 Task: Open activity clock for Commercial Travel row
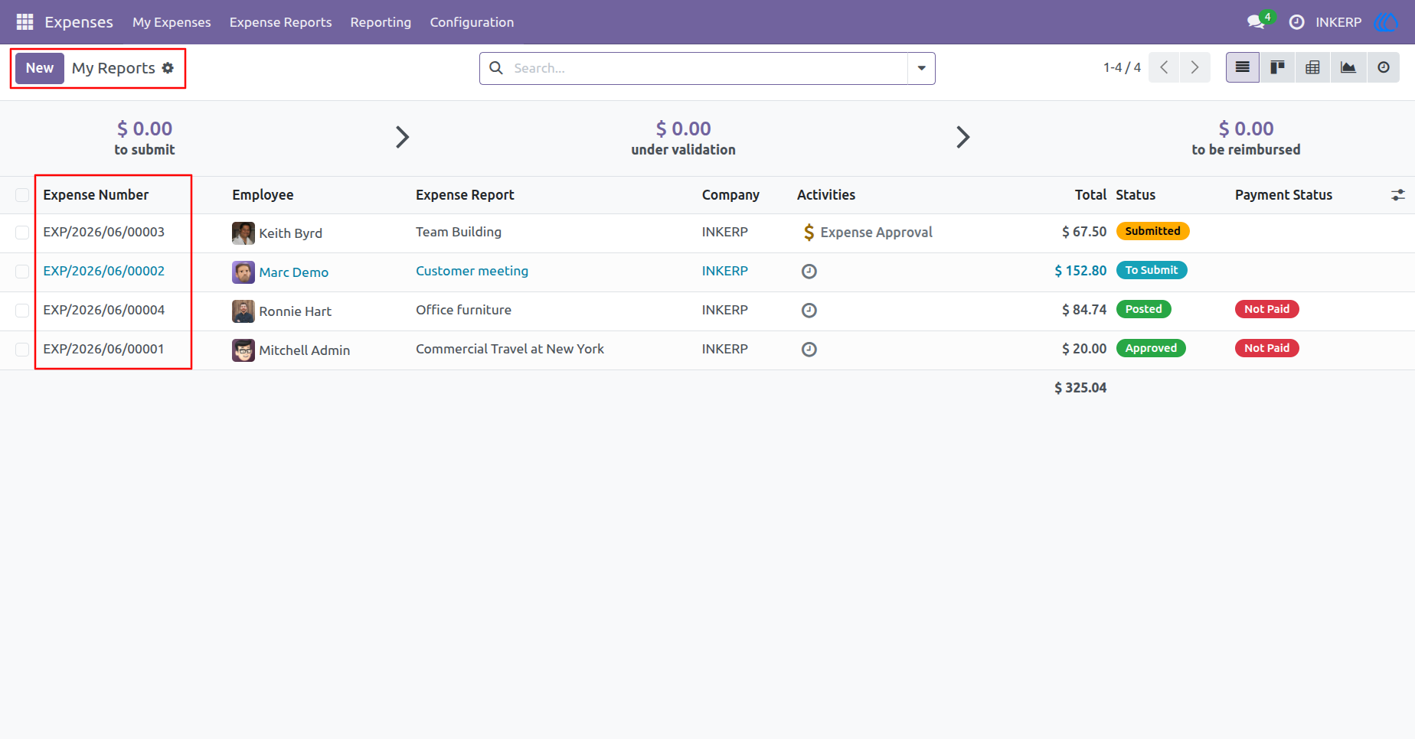pos(809,349)
